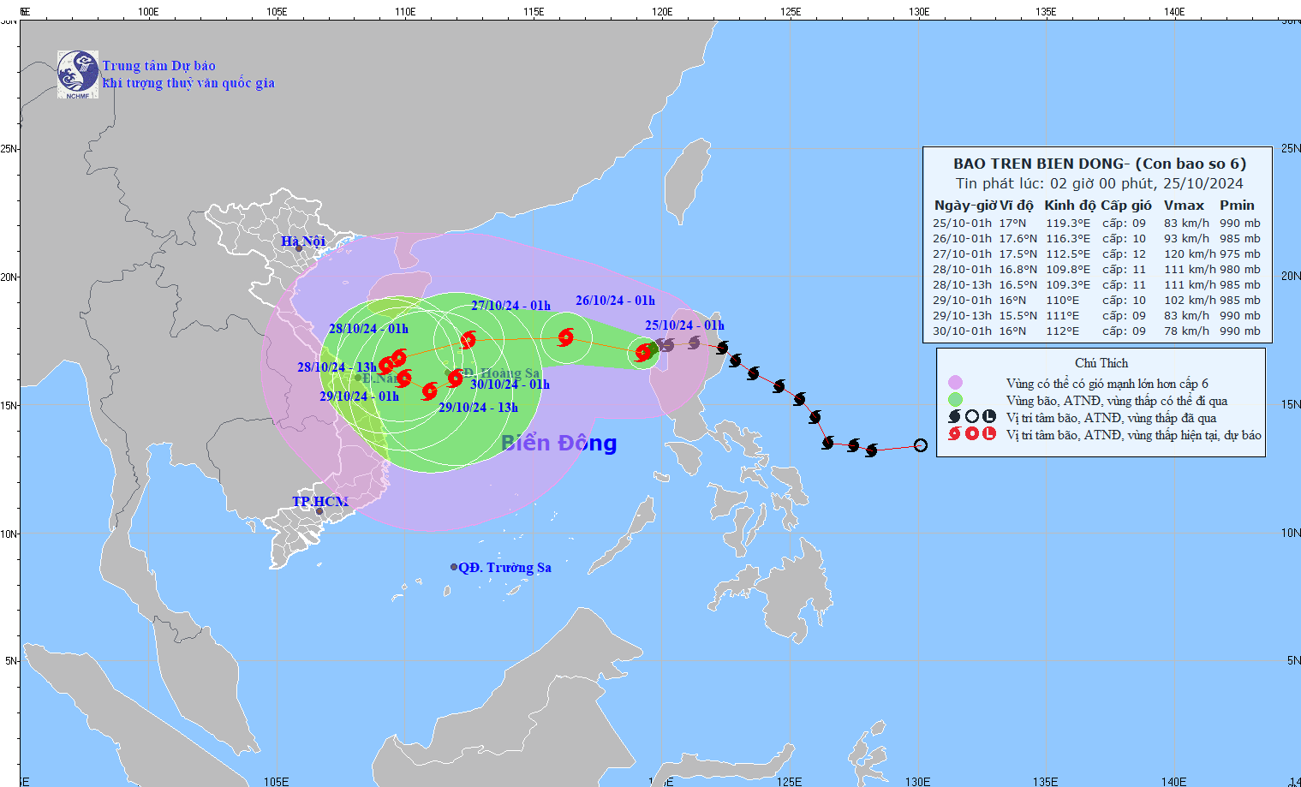
Task: Click the '26/10/24 - 01h' time label
Action: click(x=615, y=301)
